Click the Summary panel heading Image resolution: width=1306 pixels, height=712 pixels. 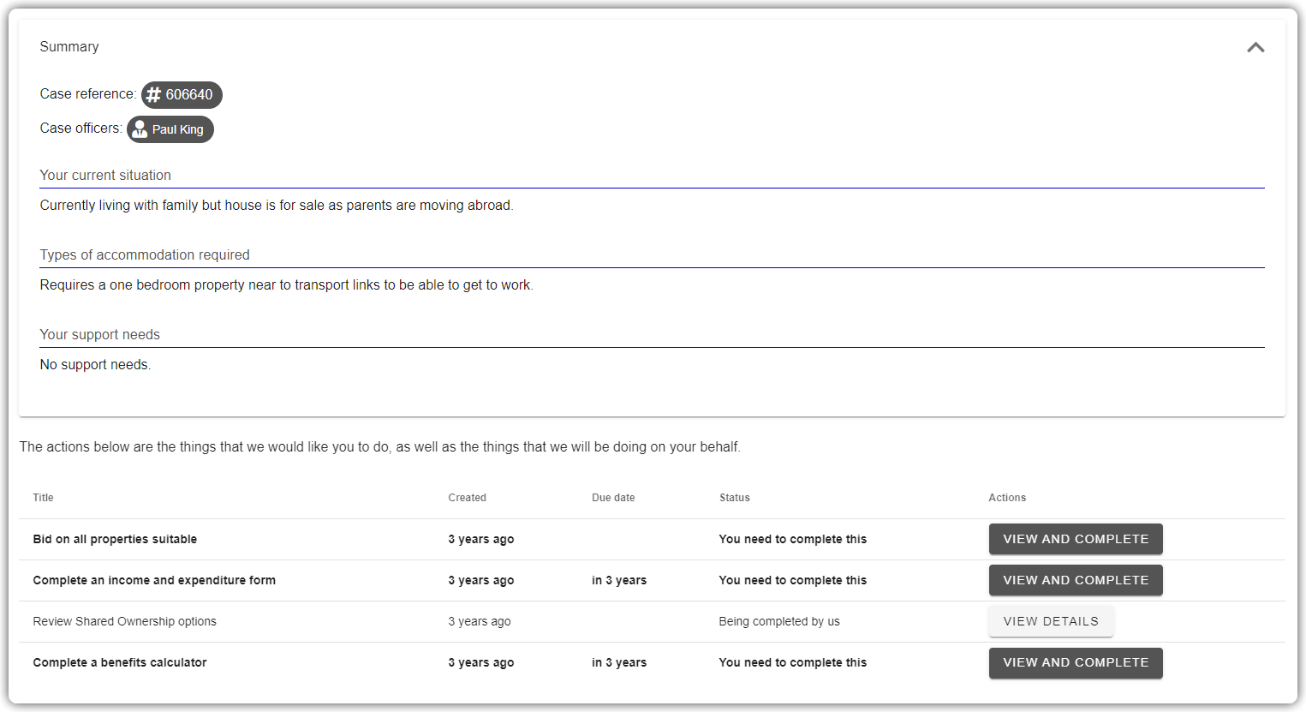[69, 47]
